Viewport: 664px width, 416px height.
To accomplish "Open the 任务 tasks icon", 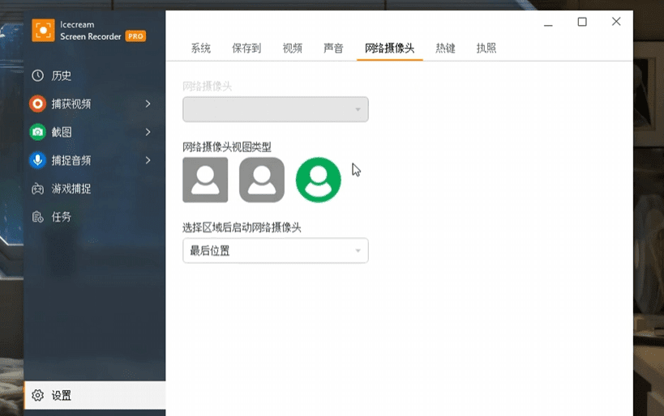I will pyautogui.click(x=37, y=217).
